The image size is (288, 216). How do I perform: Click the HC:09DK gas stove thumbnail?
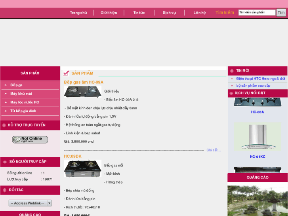[83, 168]
